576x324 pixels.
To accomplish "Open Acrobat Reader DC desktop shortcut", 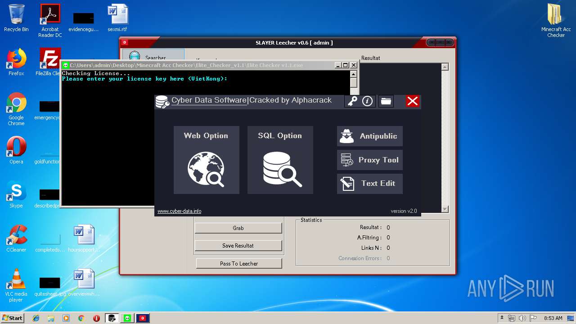I will click(x=50, y=21).
